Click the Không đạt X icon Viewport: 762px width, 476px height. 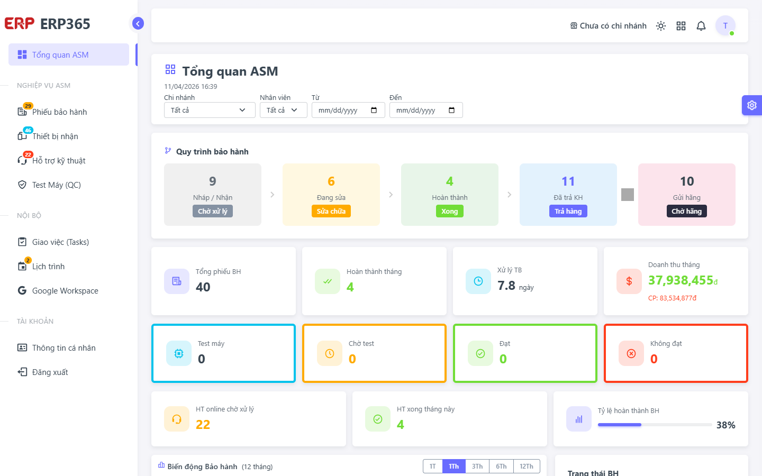pos(631,353)
